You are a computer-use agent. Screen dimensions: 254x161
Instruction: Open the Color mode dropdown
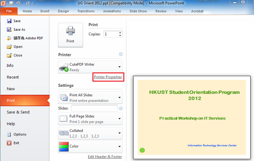(x=119, y=146)
